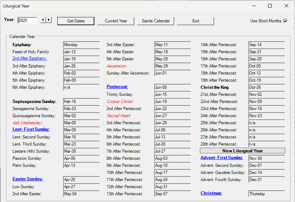Screen dimensions: 295x202
Task: Open the Easter Sunday link
Action: (x=28, y=179)
